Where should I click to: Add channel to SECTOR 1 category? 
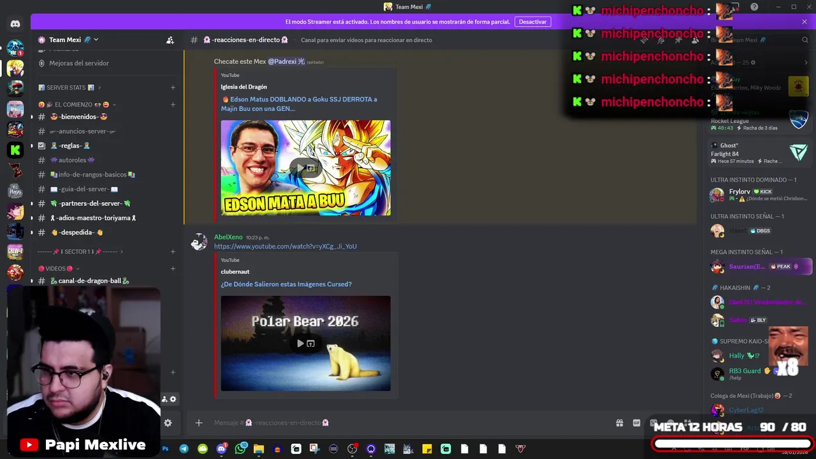point(173,252)
